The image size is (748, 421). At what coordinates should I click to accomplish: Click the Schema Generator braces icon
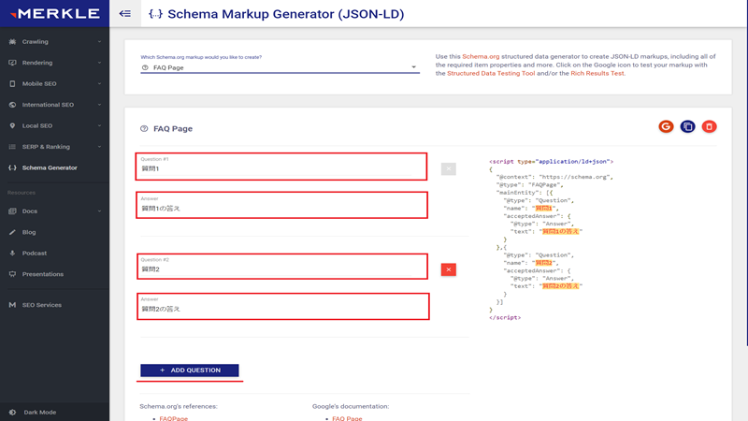[x=12, y=167]
